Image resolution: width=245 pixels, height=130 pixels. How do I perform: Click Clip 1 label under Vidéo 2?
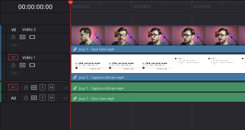15,45
